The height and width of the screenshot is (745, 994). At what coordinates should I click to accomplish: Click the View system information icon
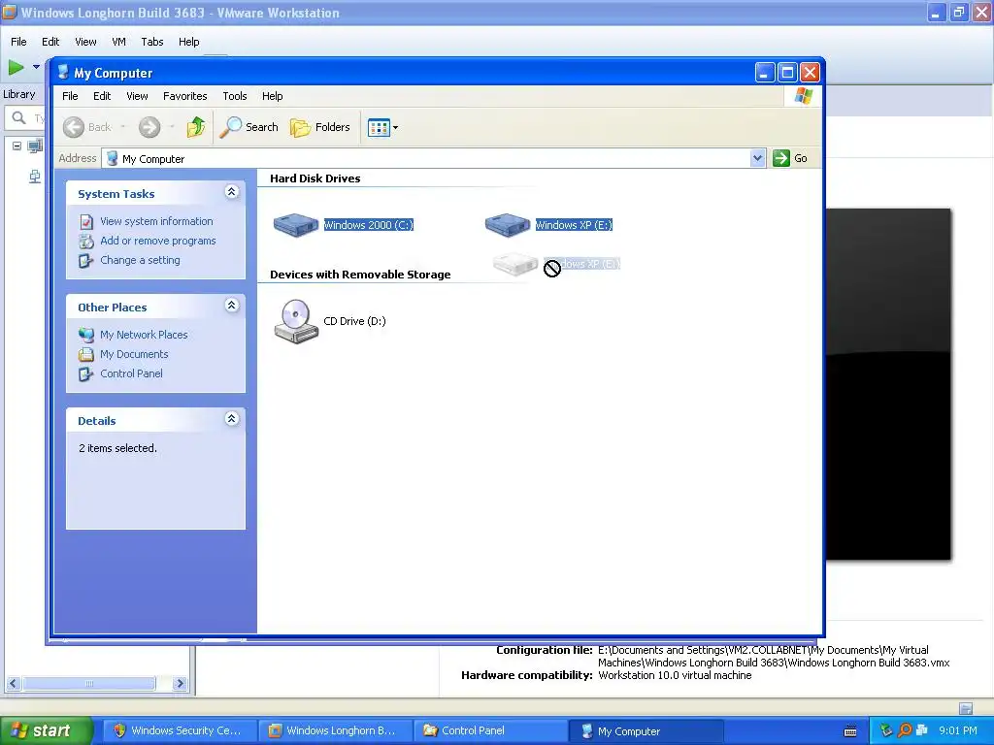click(86, 221)
